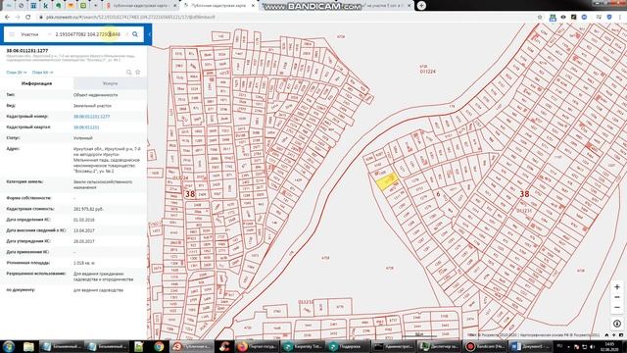
Task: Click the blue shield extension icon
Action: click(609, 18)
